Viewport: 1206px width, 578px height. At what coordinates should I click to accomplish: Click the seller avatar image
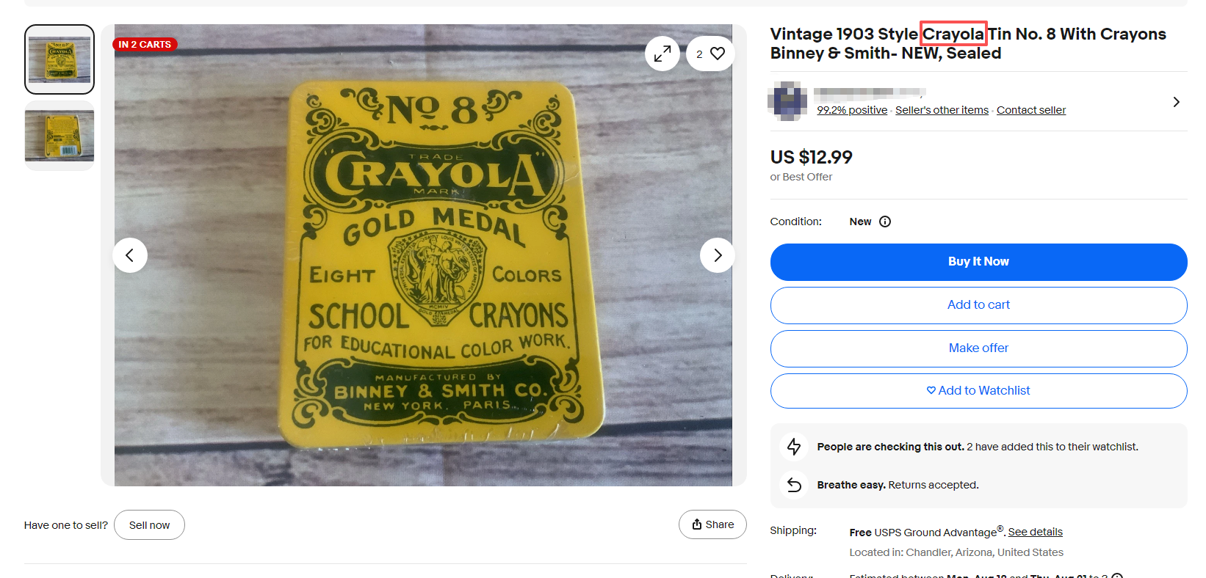tap(787, 101)
